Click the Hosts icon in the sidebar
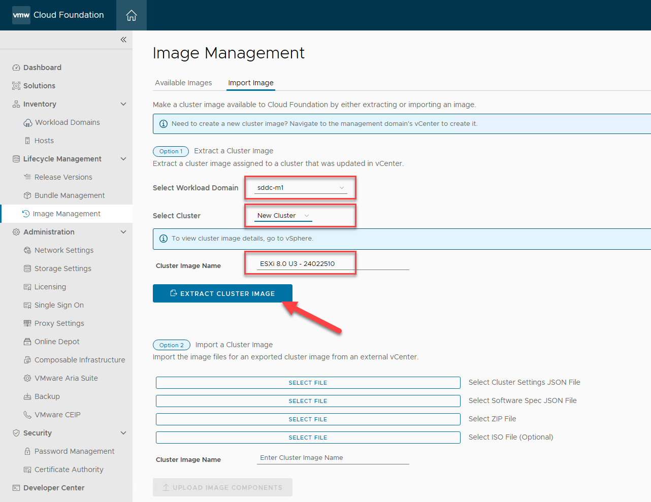The height and width of the screenshot is (502, 651). [27, 141]
